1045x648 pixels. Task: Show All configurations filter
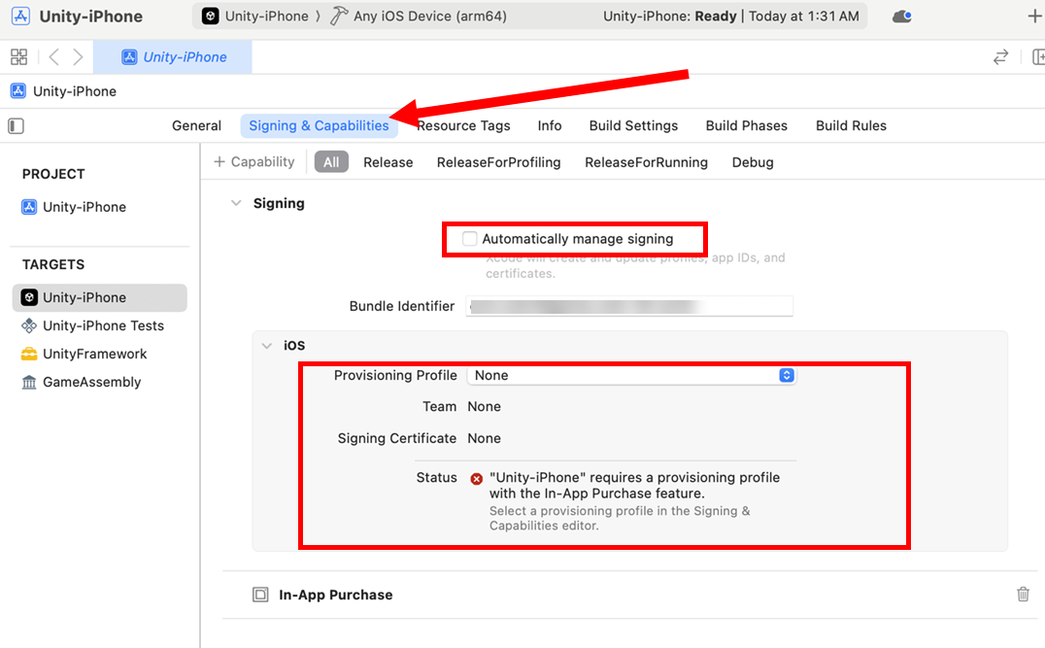[331, 162]
